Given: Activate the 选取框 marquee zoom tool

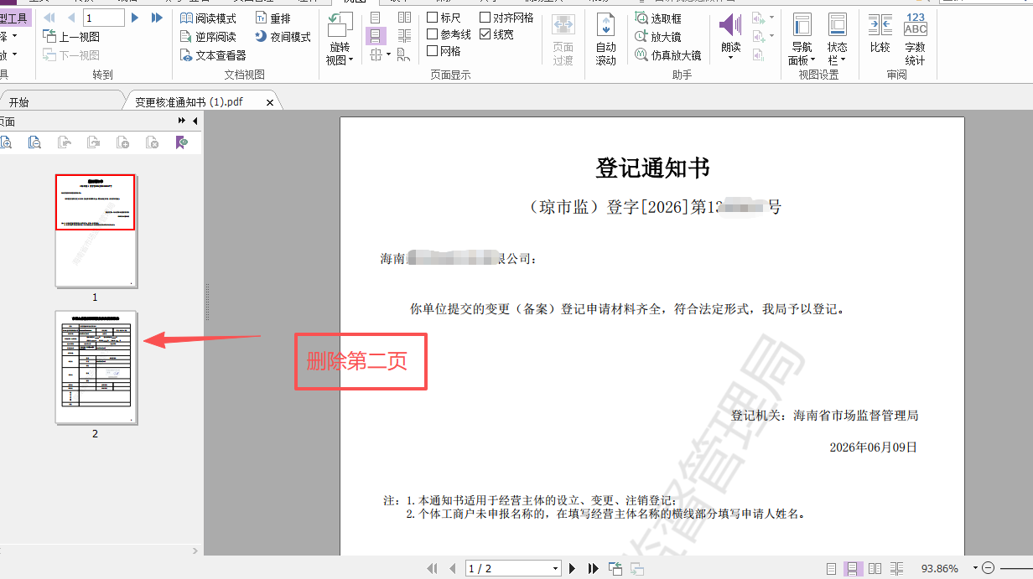Looking at the screenshot, I should click(658, 18).
